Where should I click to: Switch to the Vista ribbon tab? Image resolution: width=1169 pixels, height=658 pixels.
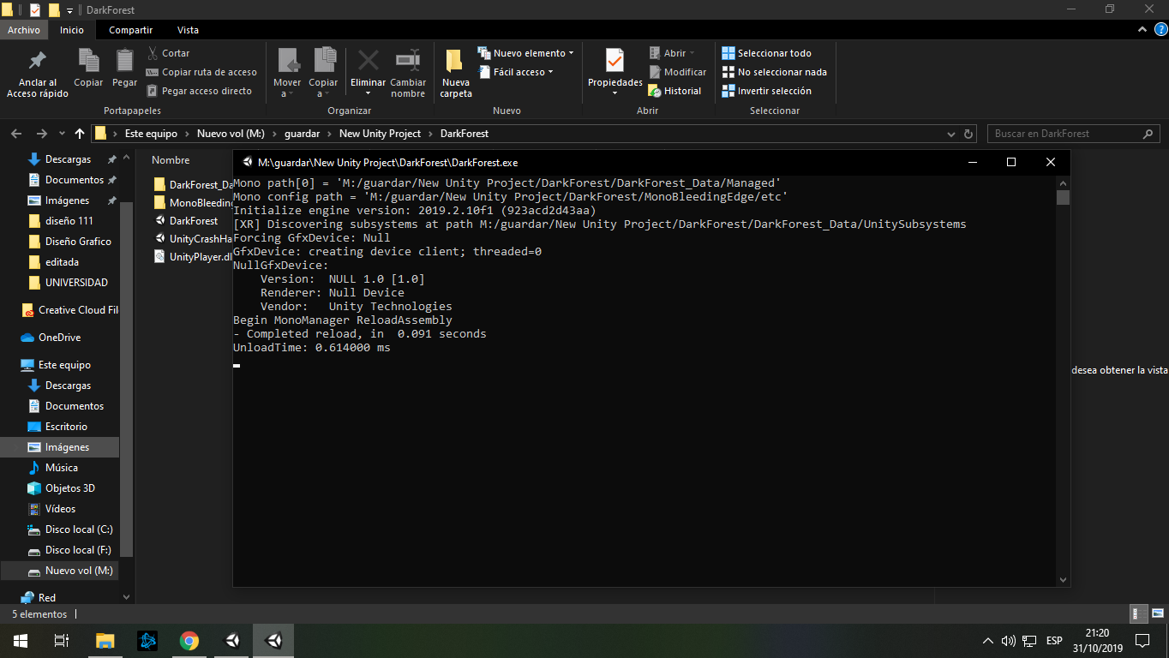(x=188, y=30)
